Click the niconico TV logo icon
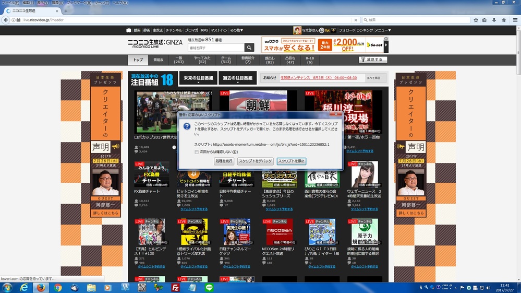The image size is (521, 293). click(129, 30)
